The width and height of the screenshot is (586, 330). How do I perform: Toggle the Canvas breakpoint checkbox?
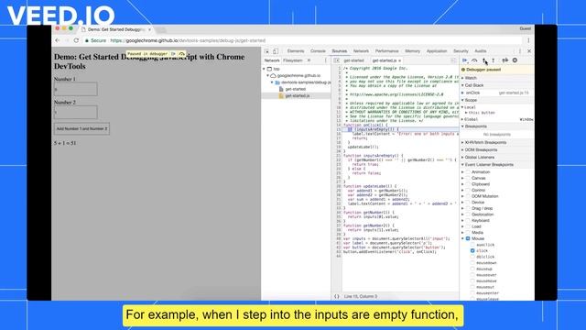pos(468,178)
